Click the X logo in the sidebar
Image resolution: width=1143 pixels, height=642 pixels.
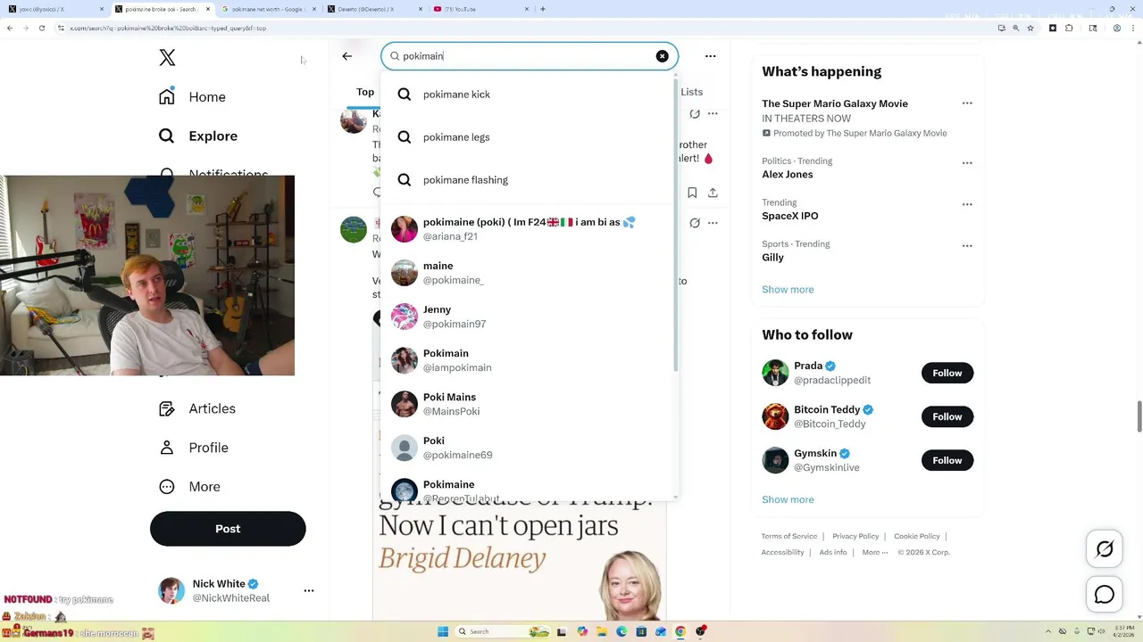pos(167,58)
